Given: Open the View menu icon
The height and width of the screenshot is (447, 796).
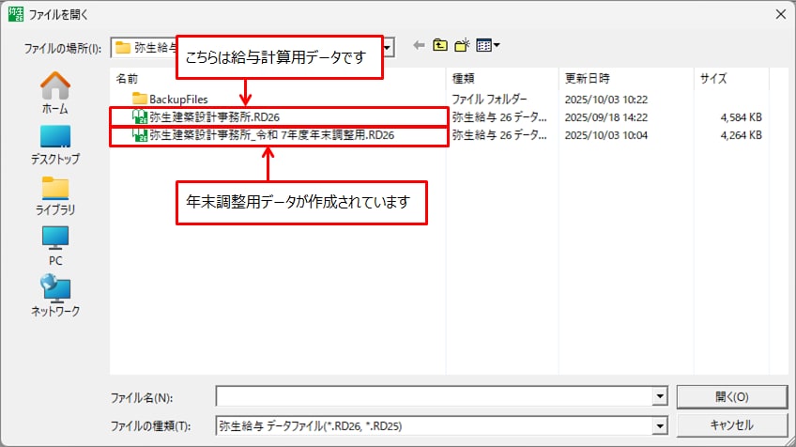Looking at the screenshot, I should (487, 45).
